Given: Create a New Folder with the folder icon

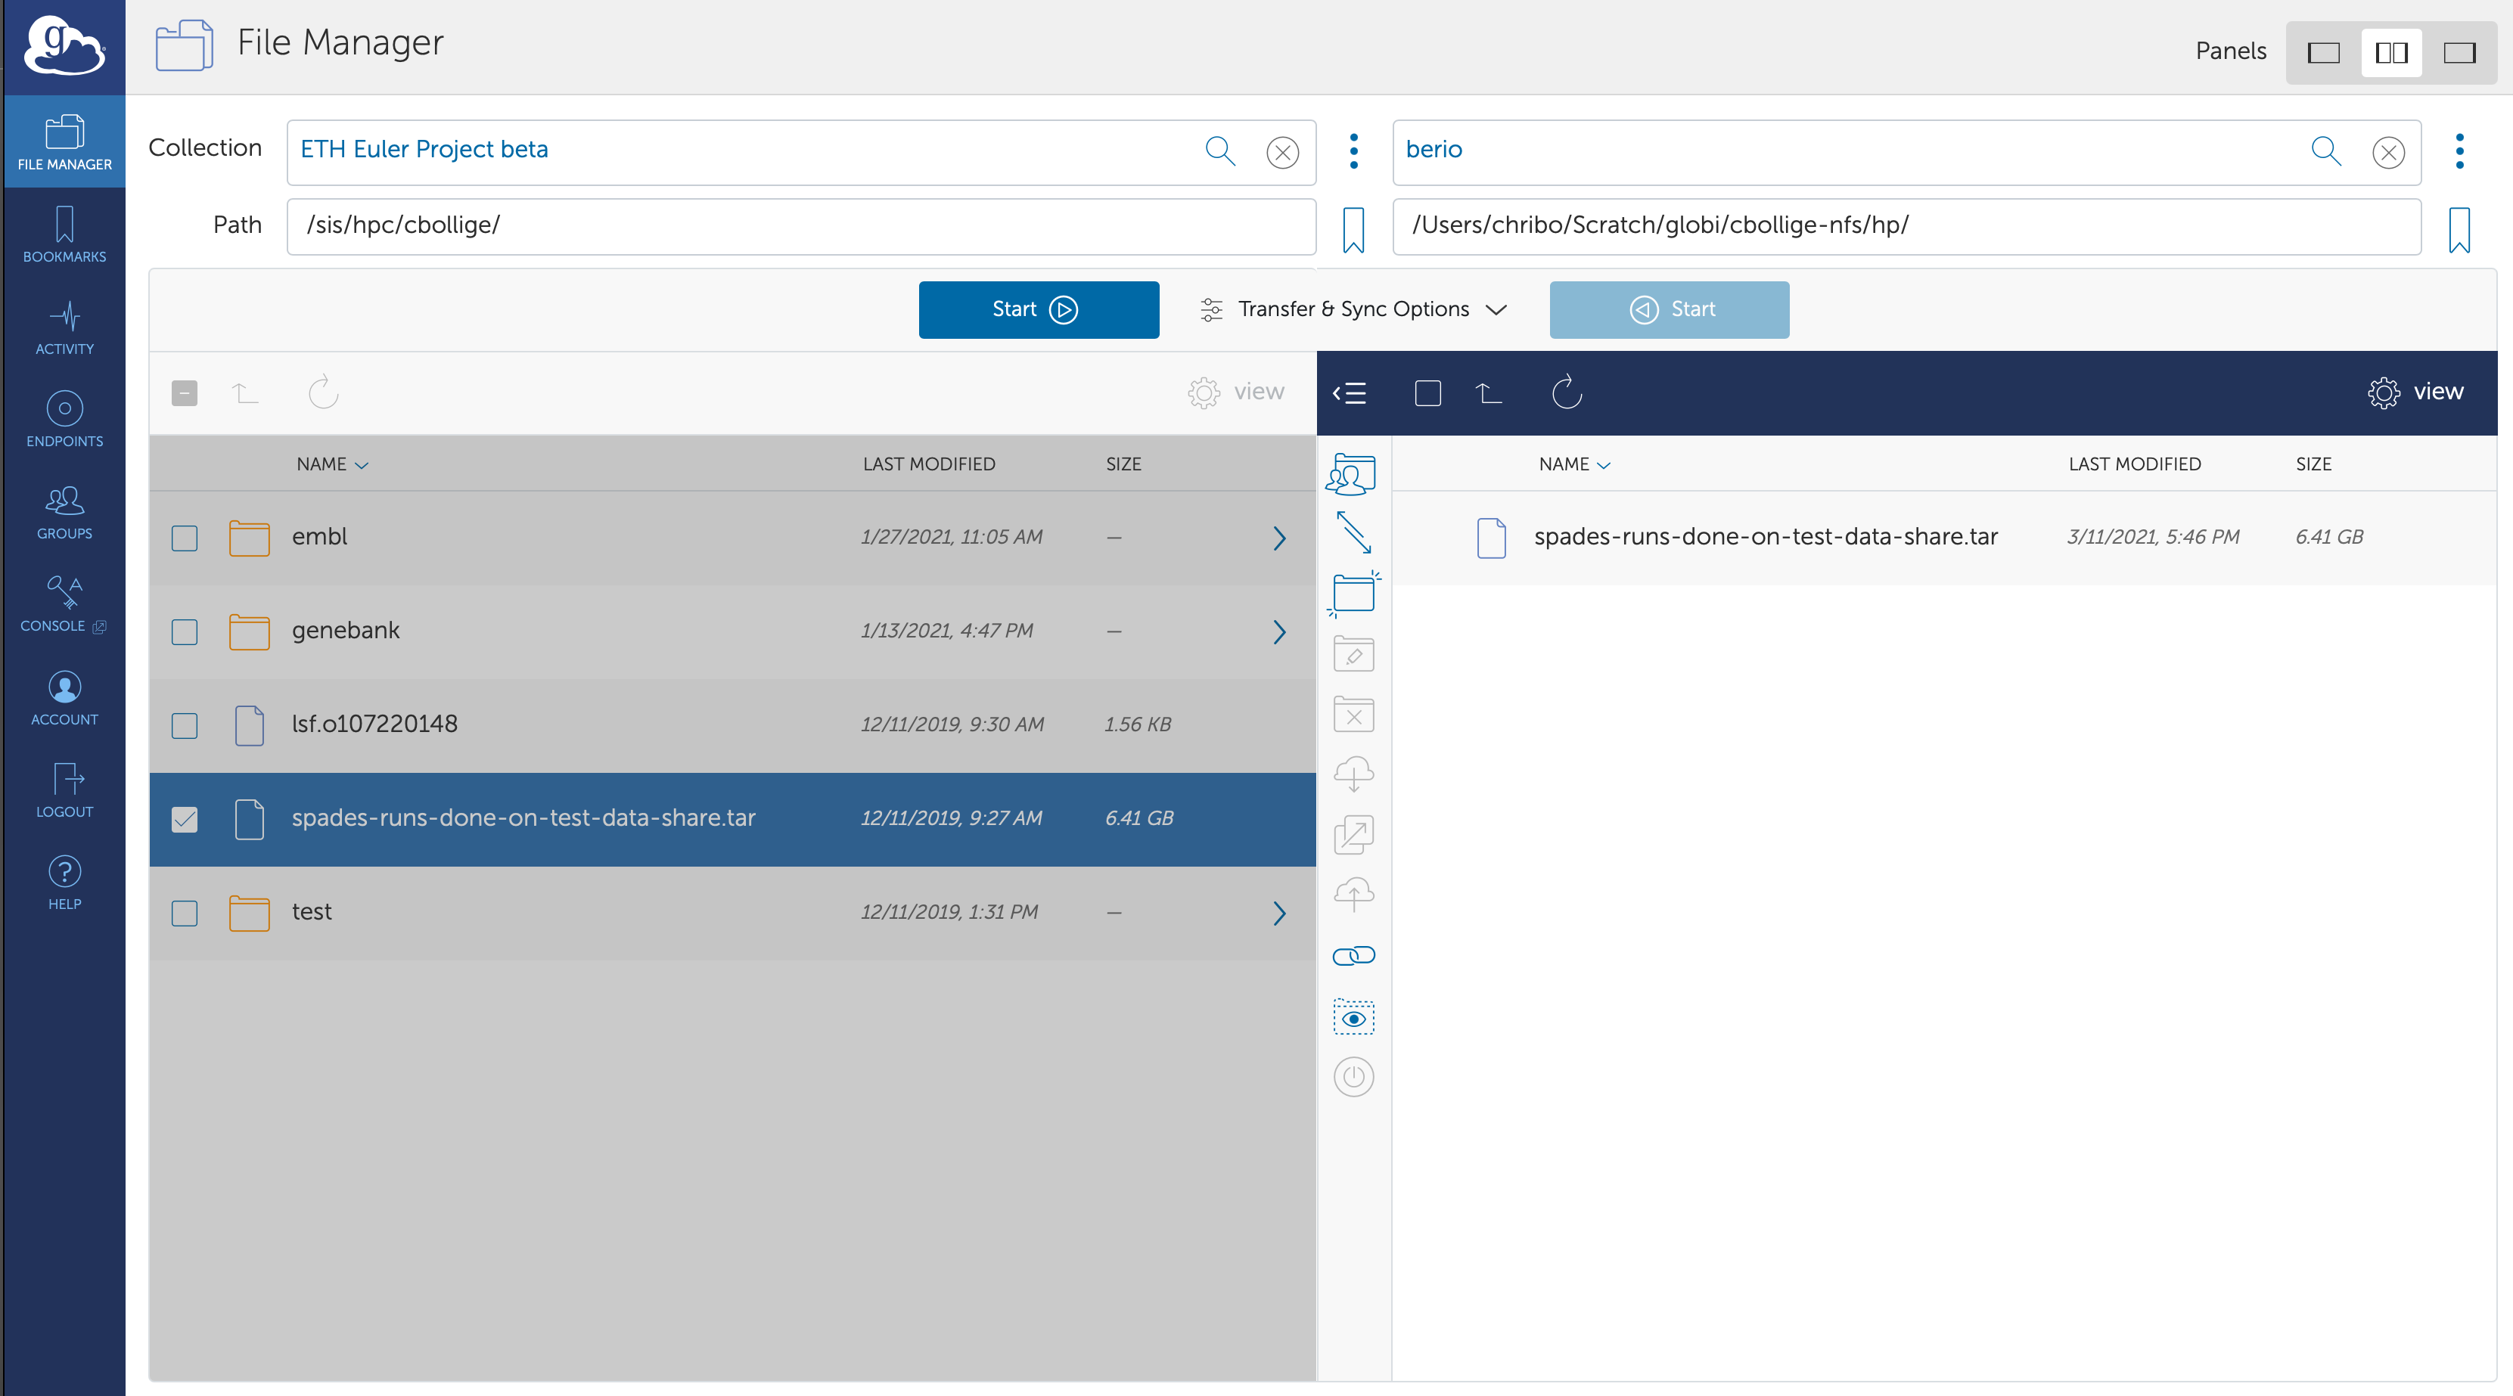Looking at the screenshot, I should coord(1353,594).
